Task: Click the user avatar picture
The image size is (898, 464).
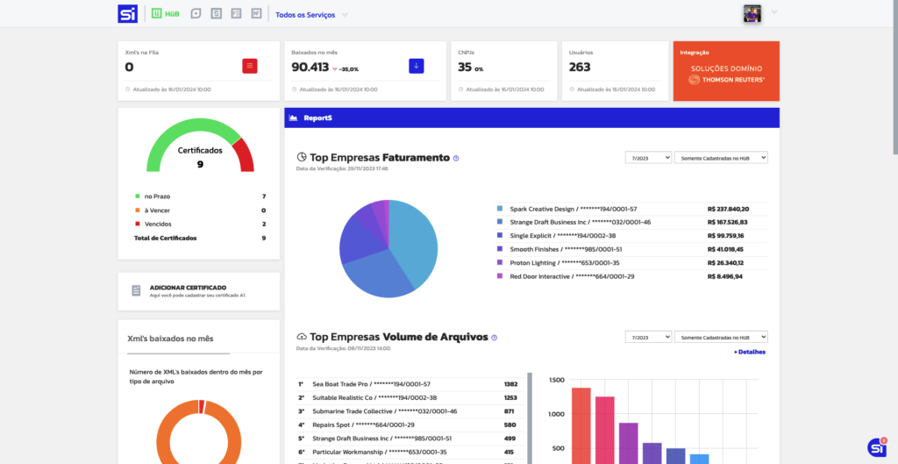Action: coord(752,13)
